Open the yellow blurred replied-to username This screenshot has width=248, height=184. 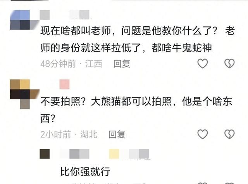pyautogui.click(x=129, y=154)
